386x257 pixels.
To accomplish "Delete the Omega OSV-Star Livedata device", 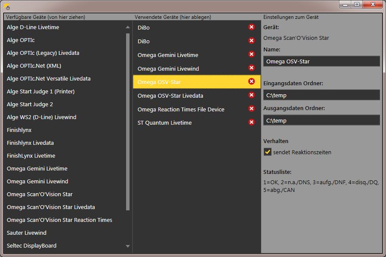I will 251,95.
